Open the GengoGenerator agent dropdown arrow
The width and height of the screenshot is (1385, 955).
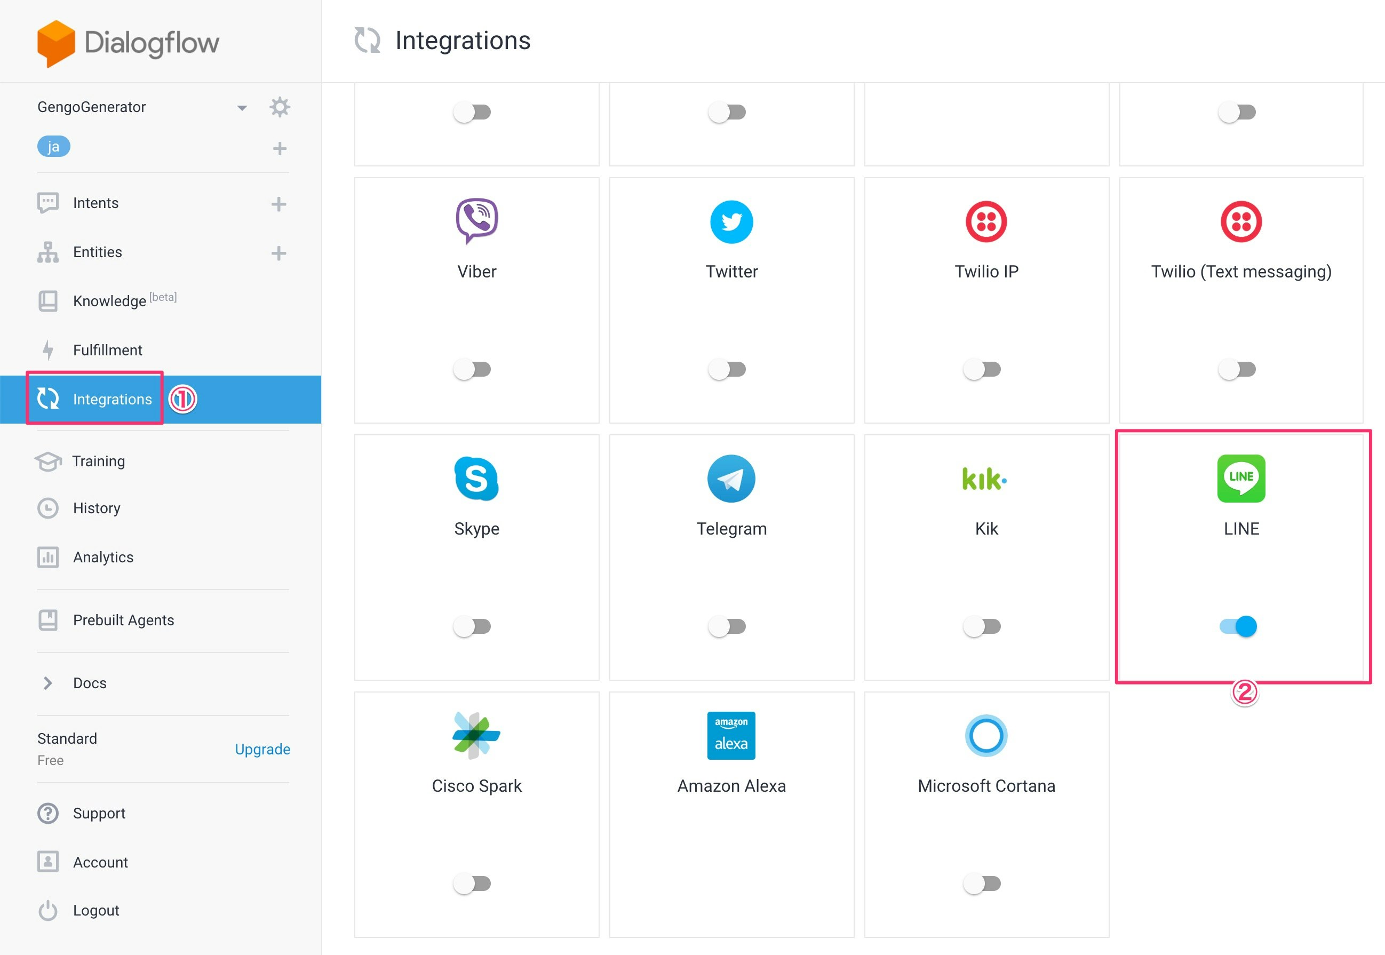(242, 108)
